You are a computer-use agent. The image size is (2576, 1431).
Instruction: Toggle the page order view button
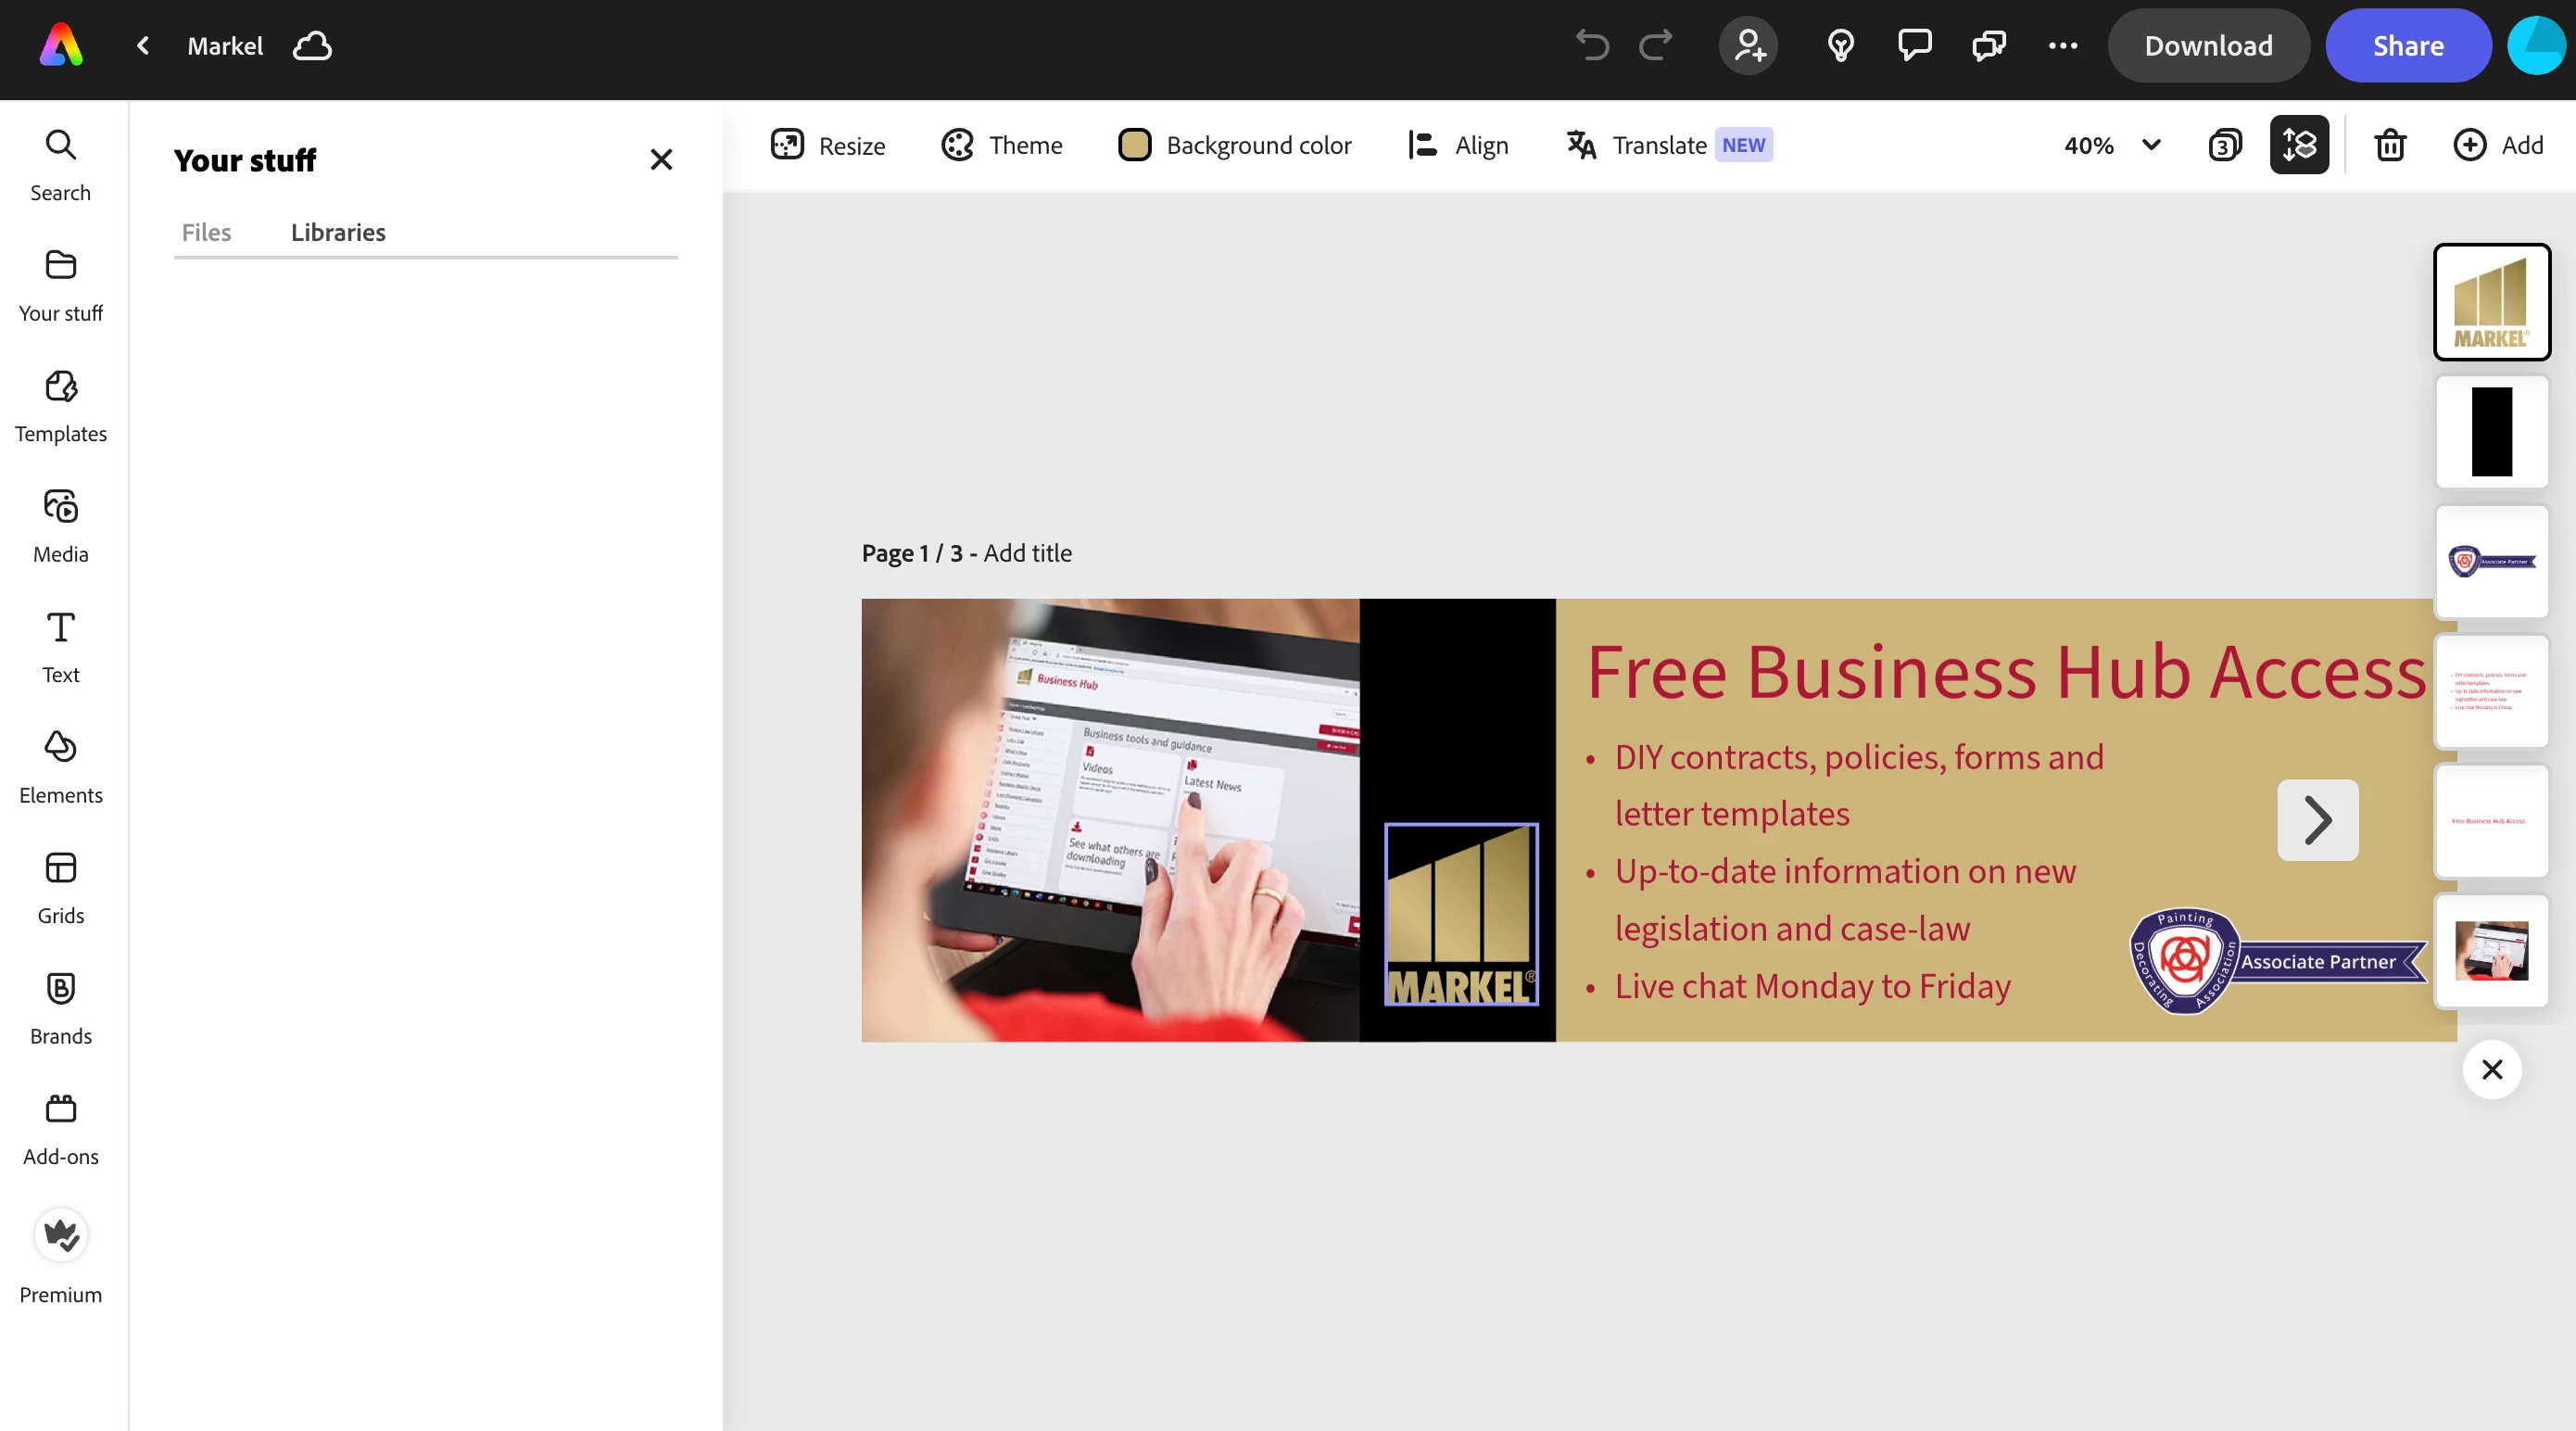pyautogui.click(x=2299, y=145)
